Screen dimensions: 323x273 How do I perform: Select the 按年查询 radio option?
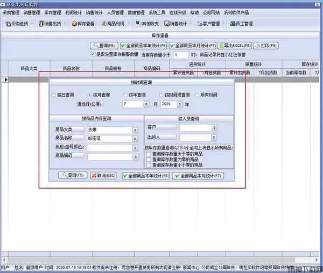[125, 95]
